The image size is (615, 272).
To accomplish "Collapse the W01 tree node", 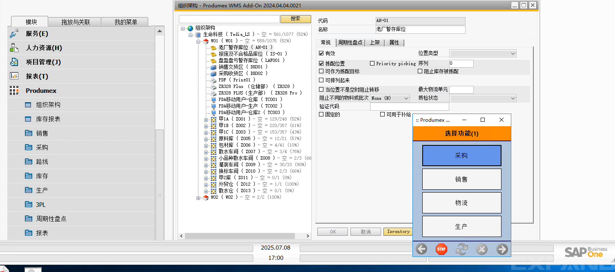I will [198, 41].
